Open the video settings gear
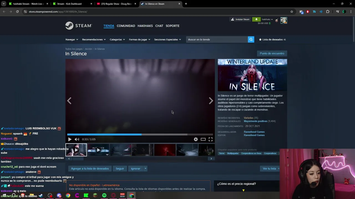Image resolution: width=355 pixels, height=199 pixels. (x=196, y=139)
